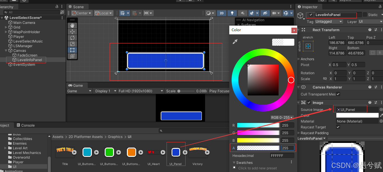Expand Raycast Padding foldout
Screen dimensions: 383x172
299,133
